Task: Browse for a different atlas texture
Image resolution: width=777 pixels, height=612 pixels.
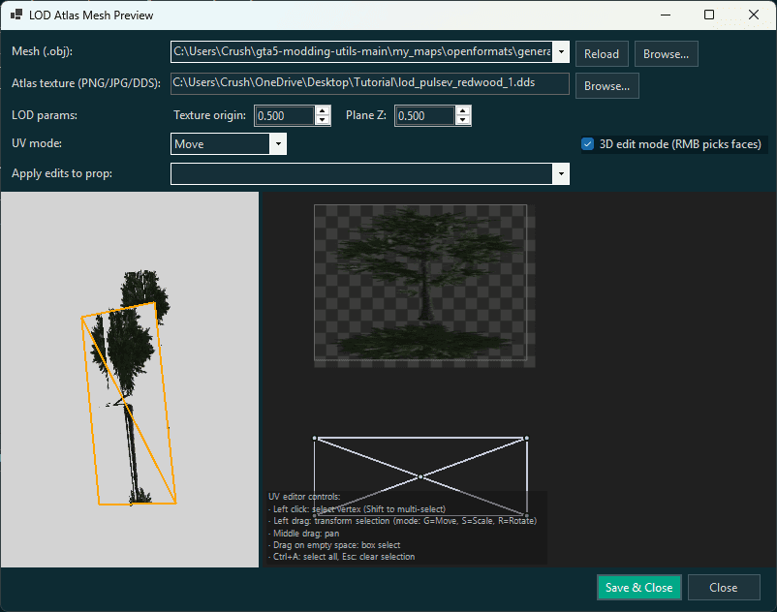Action: pos(606,85)
